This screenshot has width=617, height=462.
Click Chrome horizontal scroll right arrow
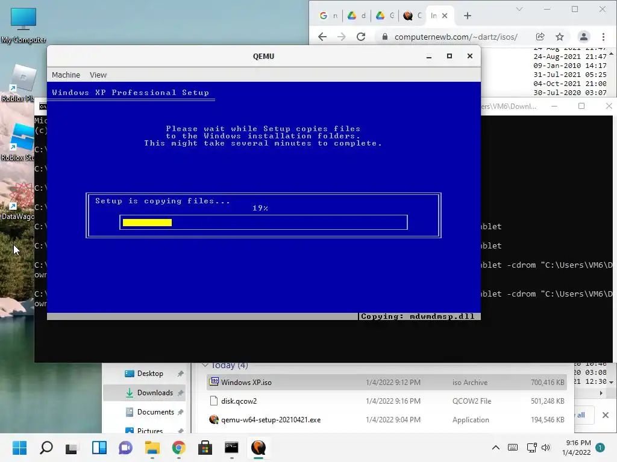601,393
